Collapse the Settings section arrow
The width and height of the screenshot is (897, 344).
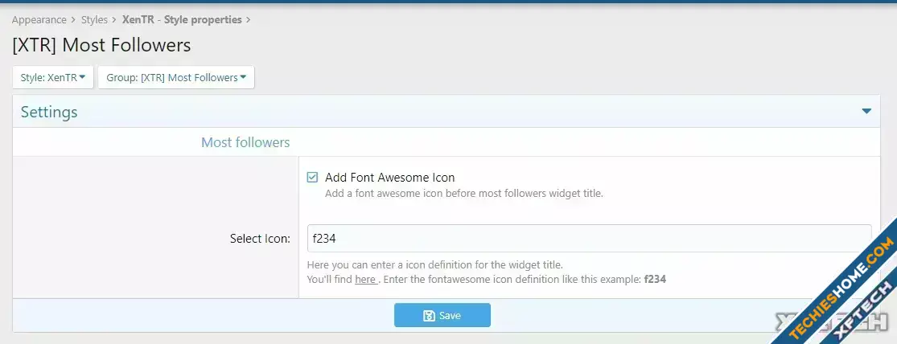866,112
